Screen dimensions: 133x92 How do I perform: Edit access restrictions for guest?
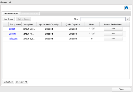(x=113, y=29)
